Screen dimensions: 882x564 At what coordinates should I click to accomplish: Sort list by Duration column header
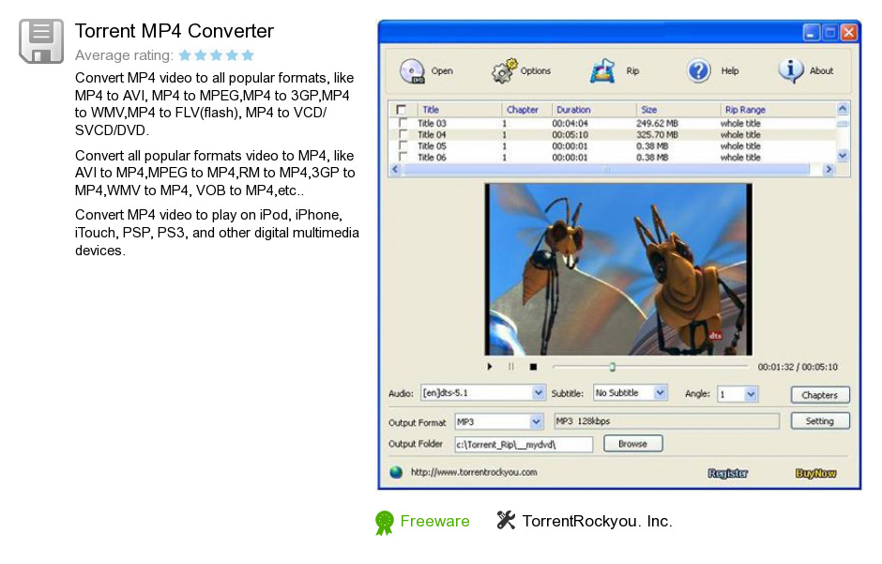[573, 110]
